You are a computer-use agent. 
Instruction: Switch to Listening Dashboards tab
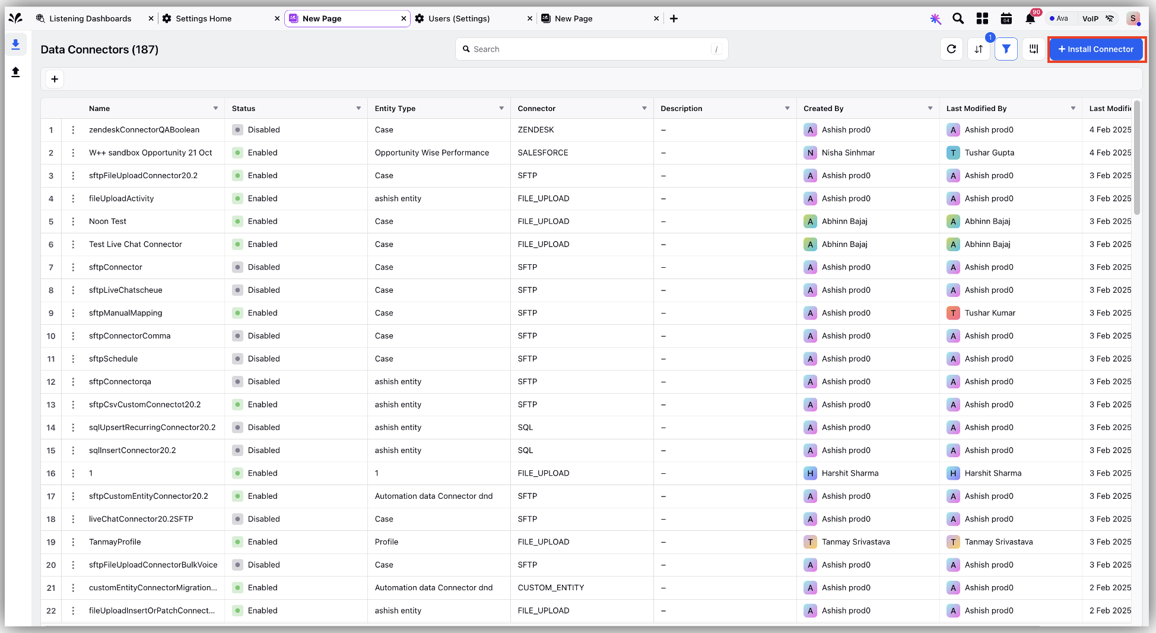tap(90, 18)
